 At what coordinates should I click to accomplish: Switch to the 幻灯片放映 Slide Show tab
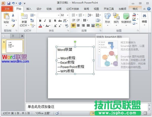click(x=73, y=9)
